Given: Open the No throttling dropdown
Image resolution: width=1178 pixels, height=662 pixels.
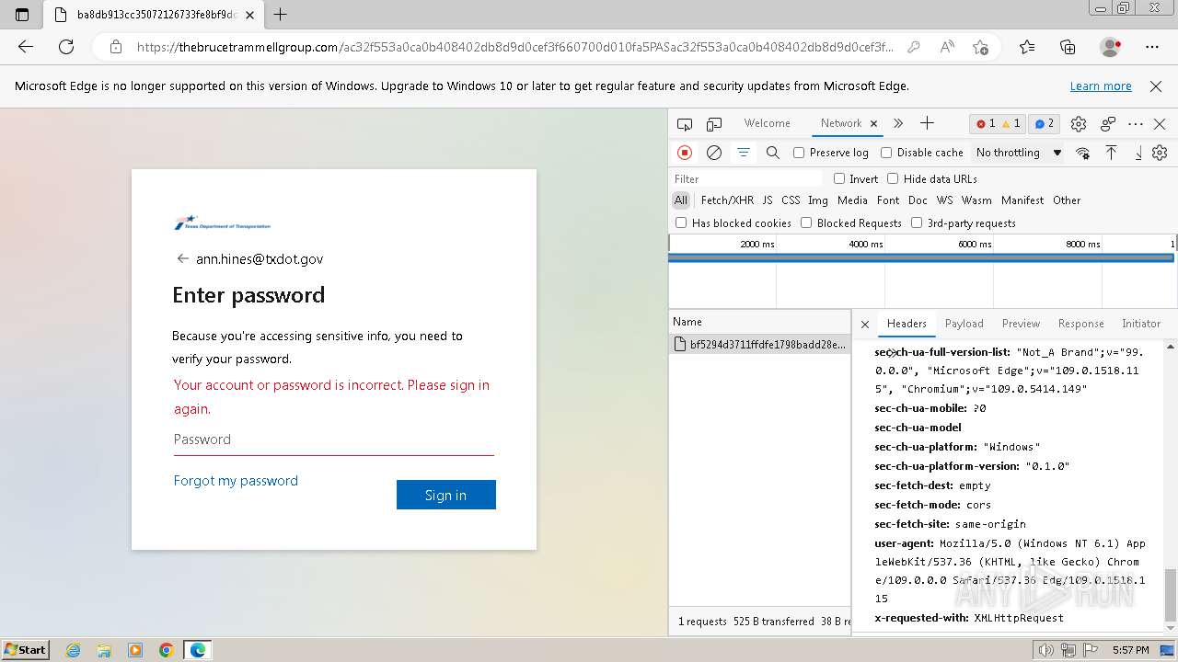Looking at the screenshot, I should [x=1019, y=153].
